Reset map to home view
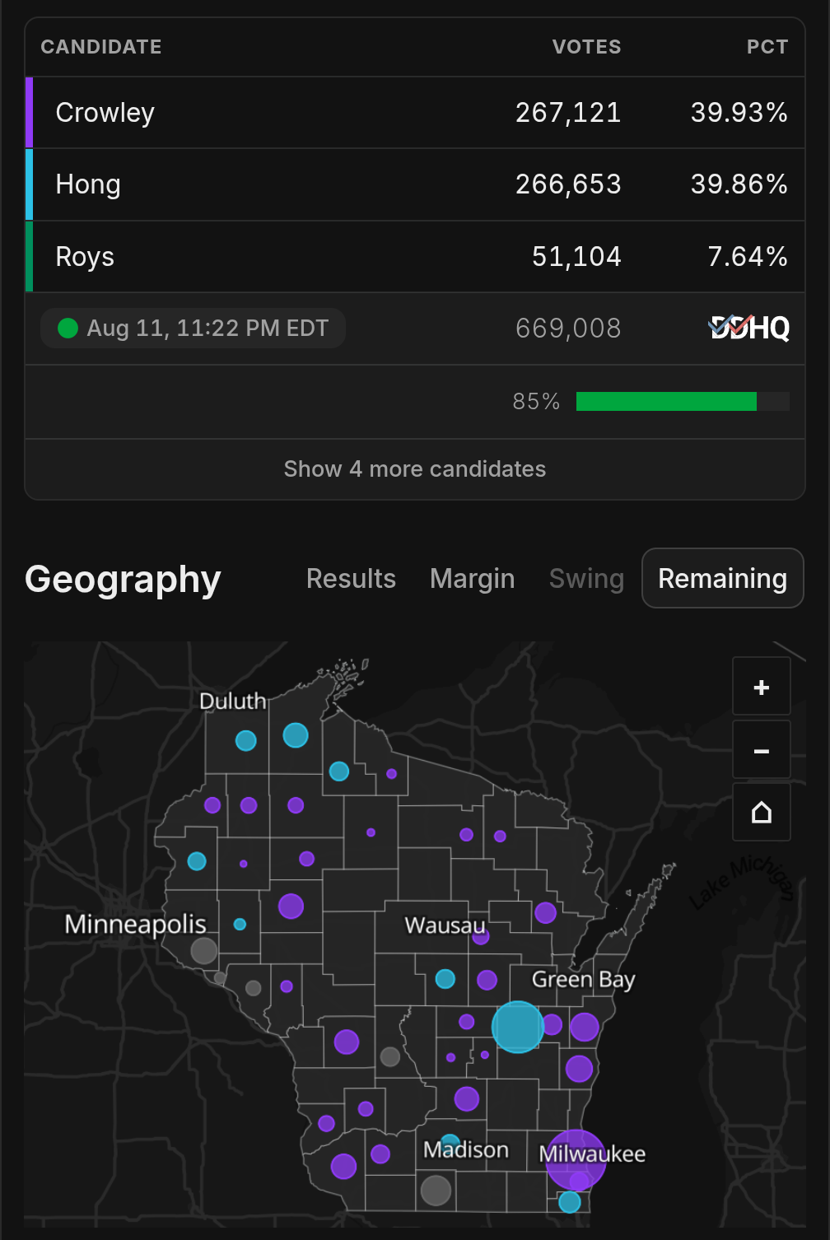 762,813
